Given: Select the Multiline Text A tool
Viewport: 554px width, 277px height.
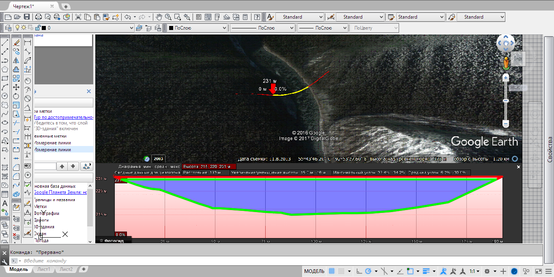Looking at the screenshot, I should tap(5, 203).
